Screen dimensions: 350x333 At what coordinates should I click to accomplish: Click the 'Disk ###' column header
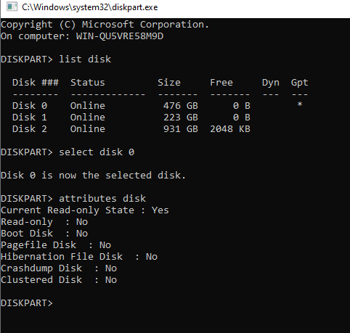pyautogui.click(x=36, y=83)
